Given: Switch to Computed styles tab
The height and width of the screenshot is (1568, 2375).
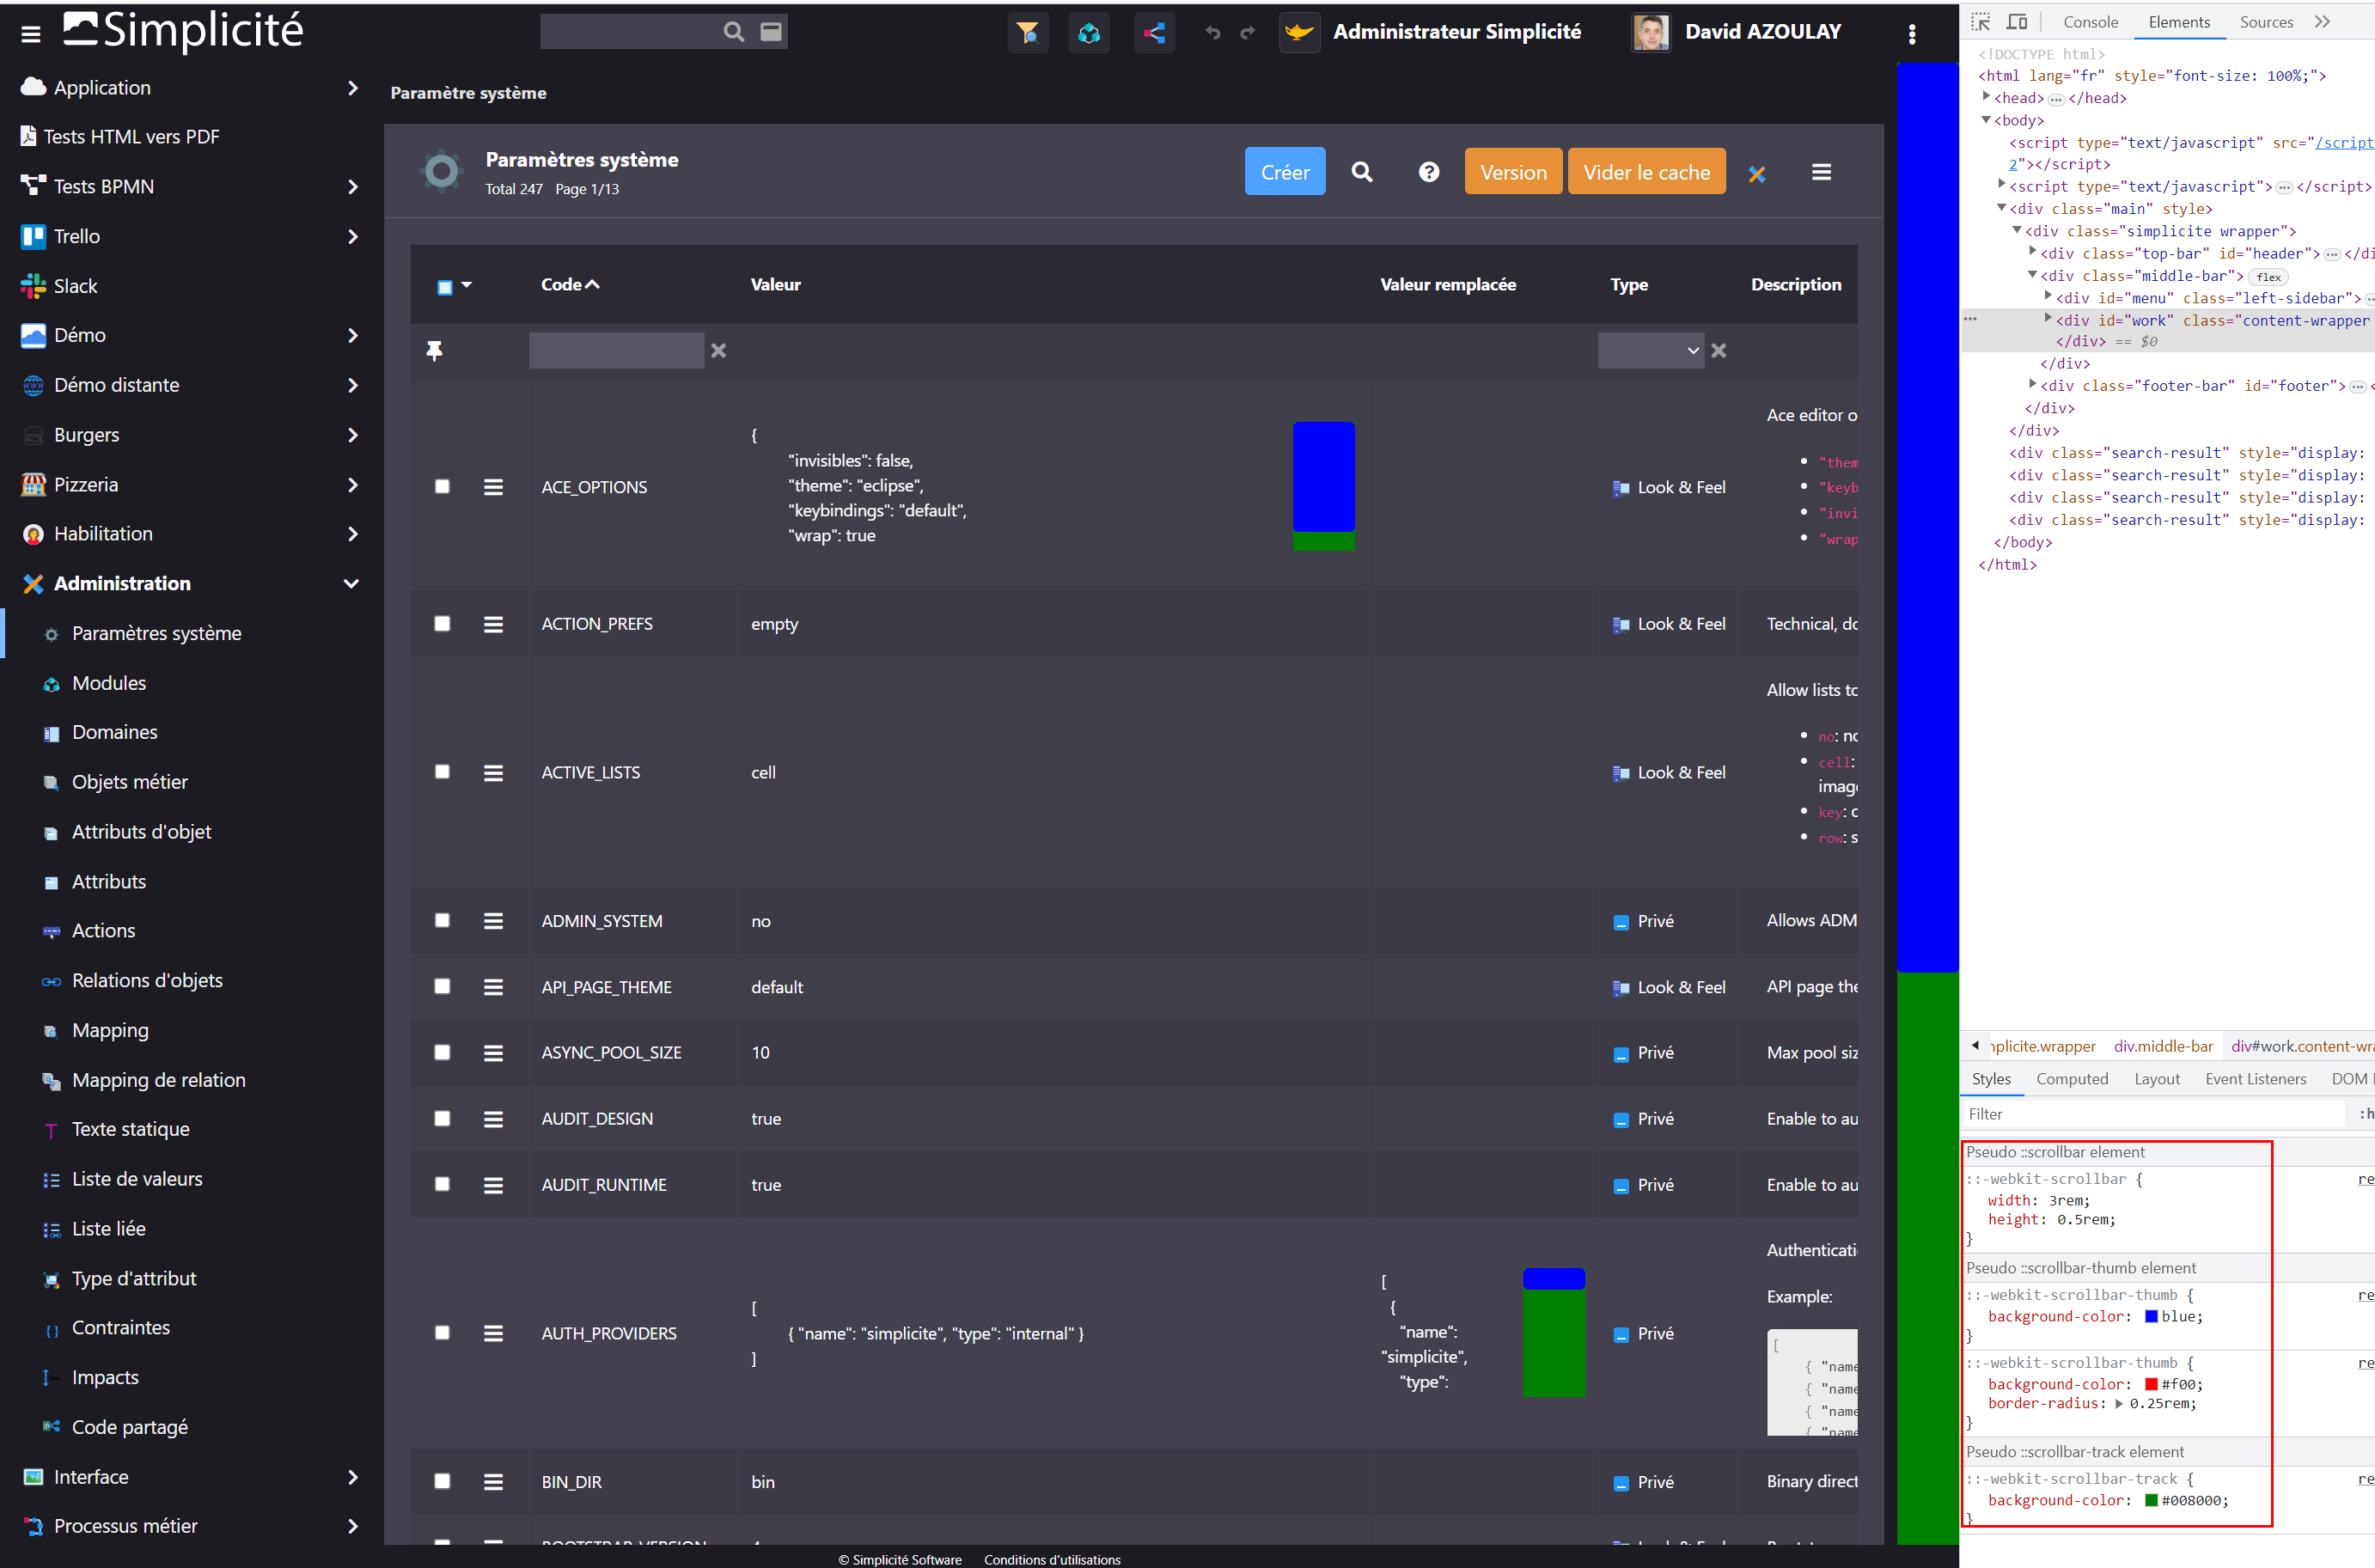Looking at the screenshot, I should [2072, 1078].
